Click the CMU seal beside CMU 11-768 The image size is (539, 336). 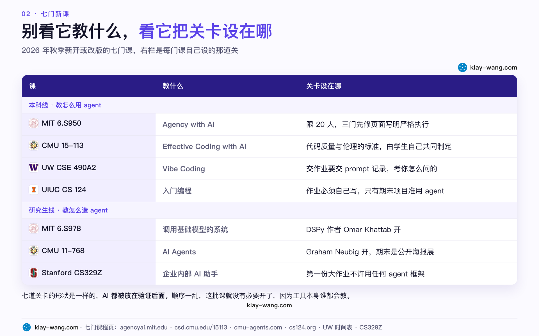34,250
